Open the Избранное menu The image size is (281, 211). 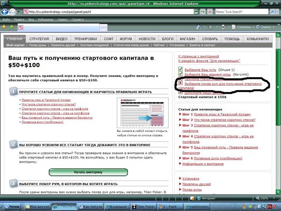click(x=46, y=19)
